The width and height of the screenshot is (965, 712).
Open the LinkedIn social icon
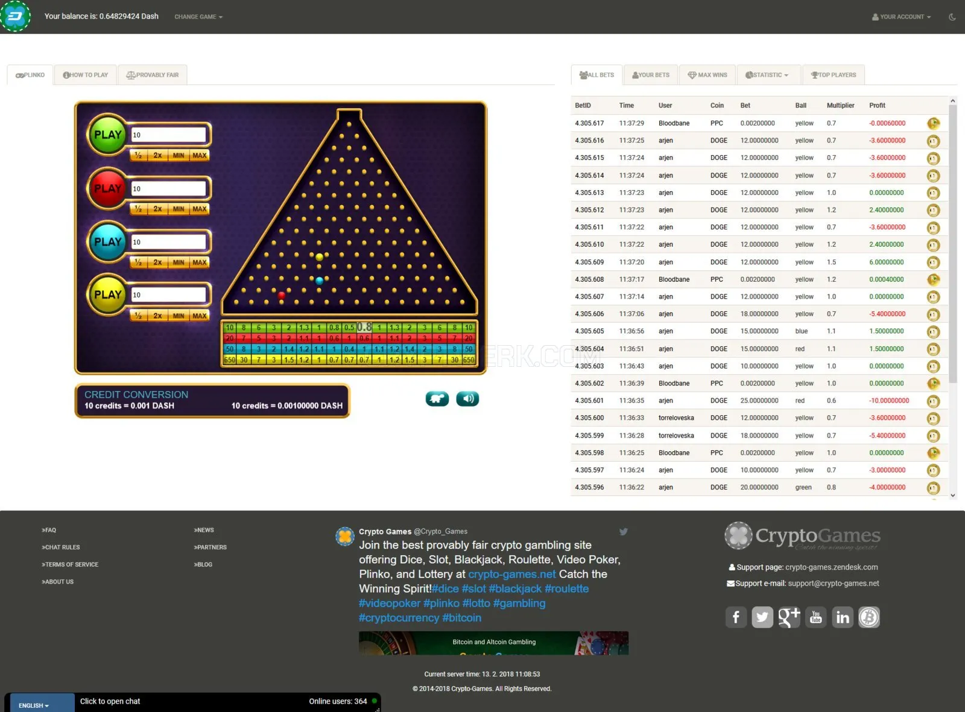pos(843,617)
